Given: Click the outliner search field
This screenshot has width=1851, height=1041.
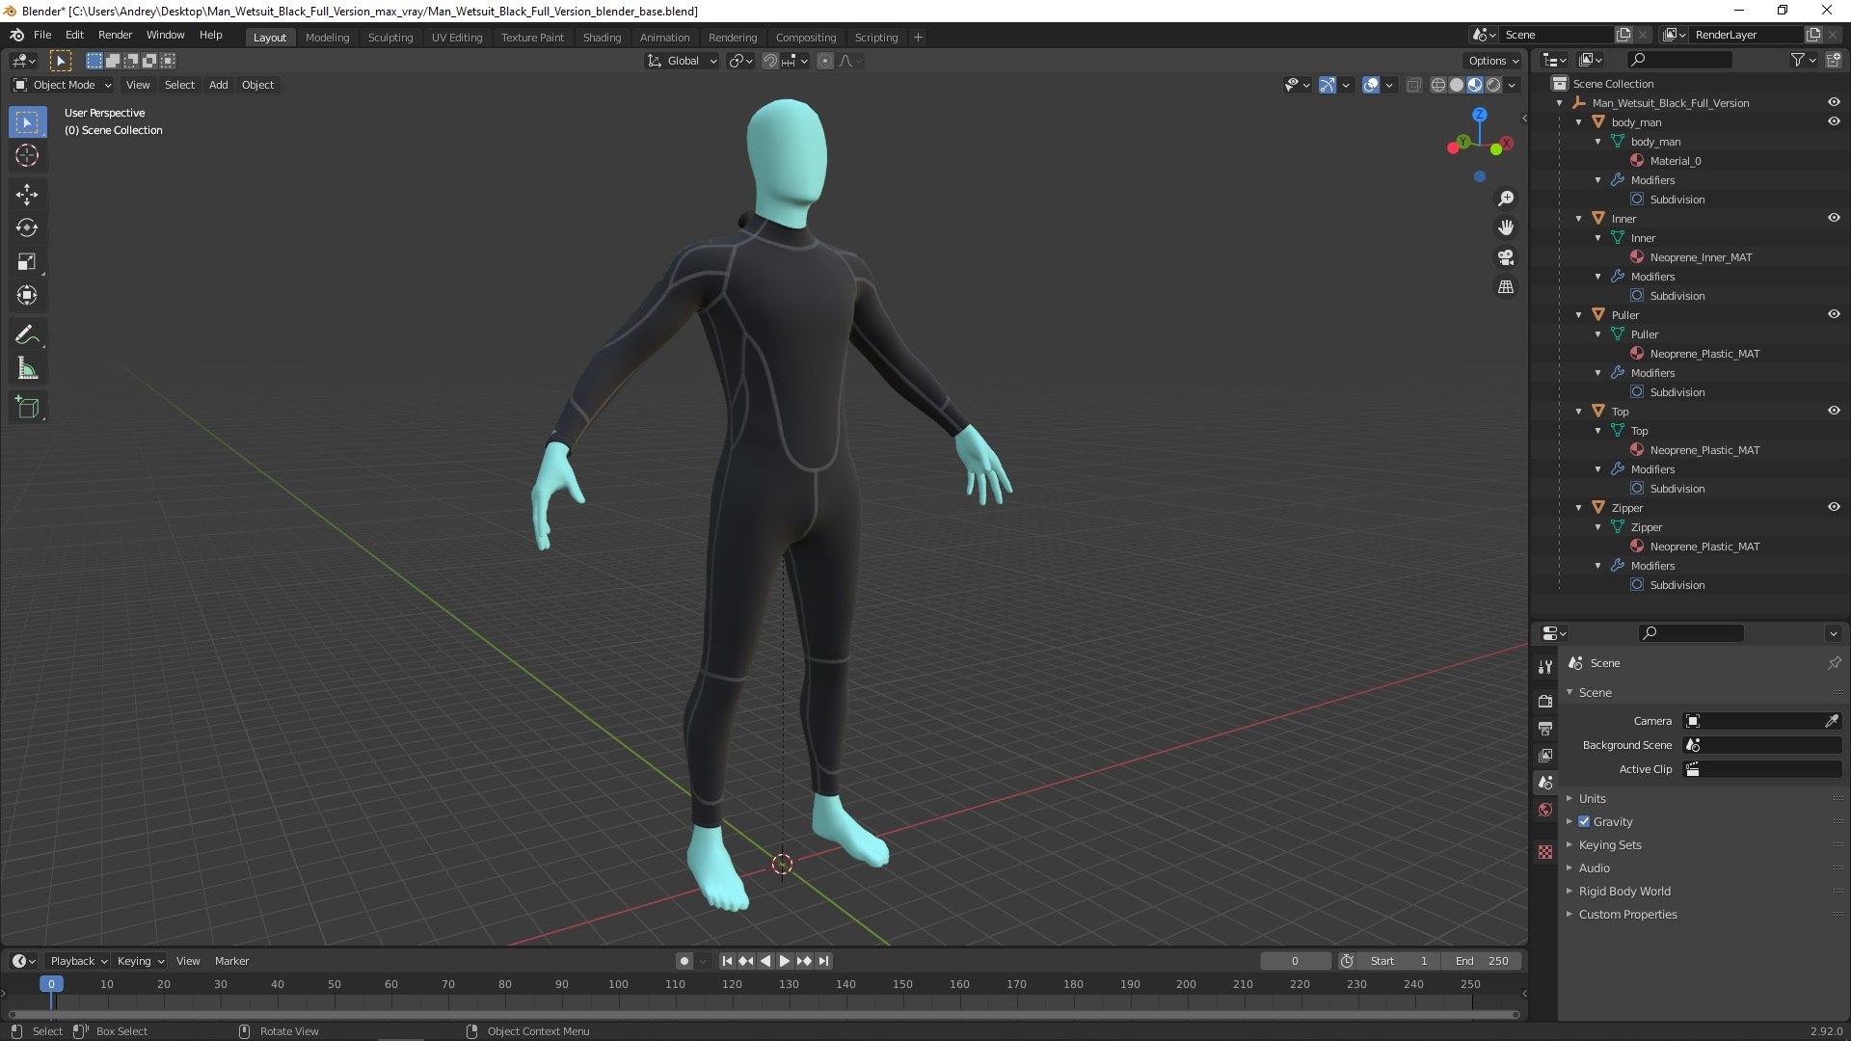Looking at the screenshot, I should pos(1678,60).
